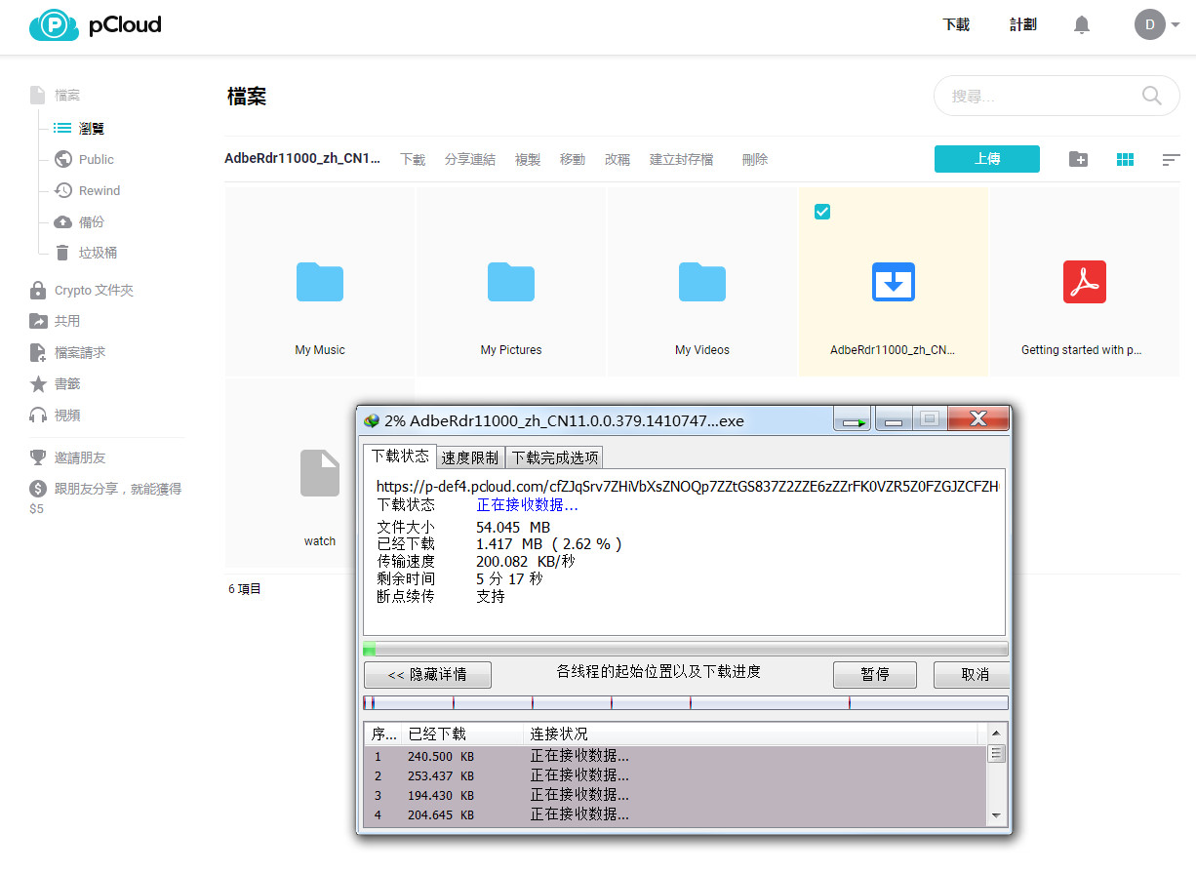Open 計劃 in top navigation

(1022, 25)
